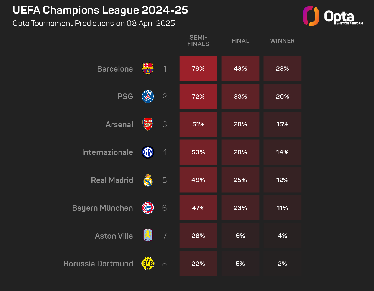Click the PSG club crest

click(148, 96)
